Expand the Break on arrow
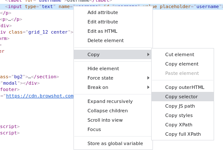The image size is (223, 154). click(148, 87)
